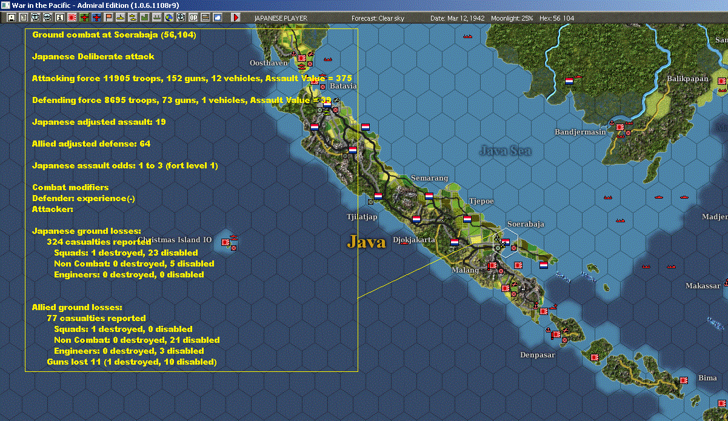Click the Makassar city label
Image resolution: width=728 pixels, height=421 pixels.
(x=703, y=285)
